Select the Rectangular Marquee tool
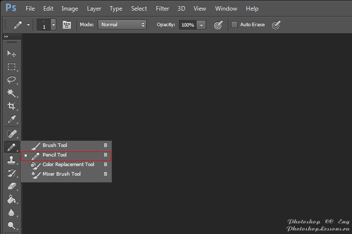 tap(11, 67)
